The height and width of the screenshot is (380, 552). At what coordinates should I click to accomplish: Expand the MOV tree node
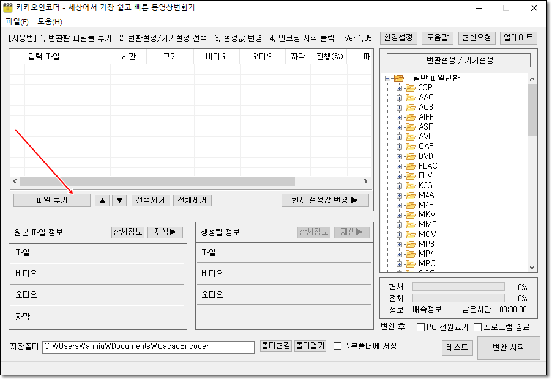[399, 235]
